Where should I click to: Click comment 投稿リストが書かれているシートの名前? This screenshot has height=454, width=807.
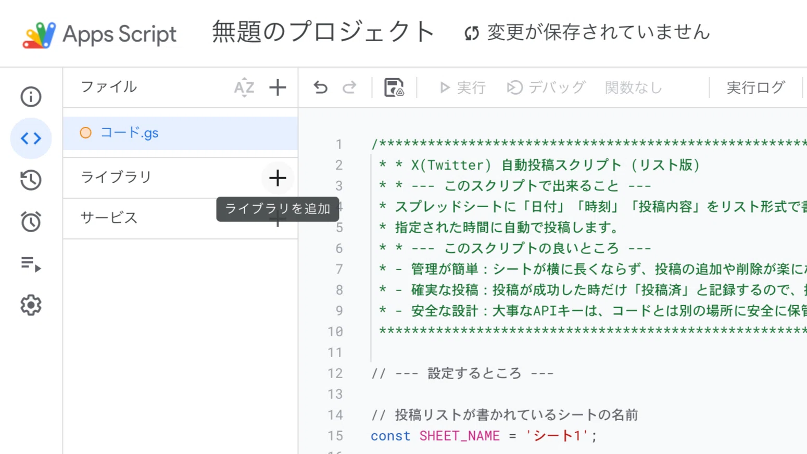(x=505, y=415)
